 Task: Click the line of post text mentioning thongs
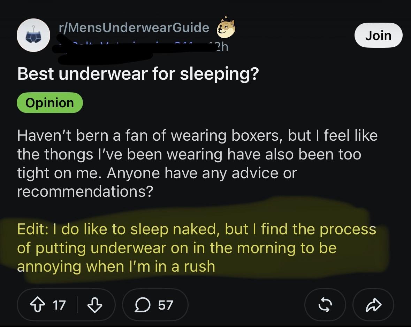coord(189,154)
